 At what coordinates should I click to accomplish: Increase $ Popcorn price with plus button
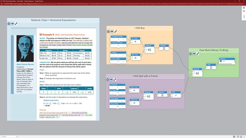[122, 93]
